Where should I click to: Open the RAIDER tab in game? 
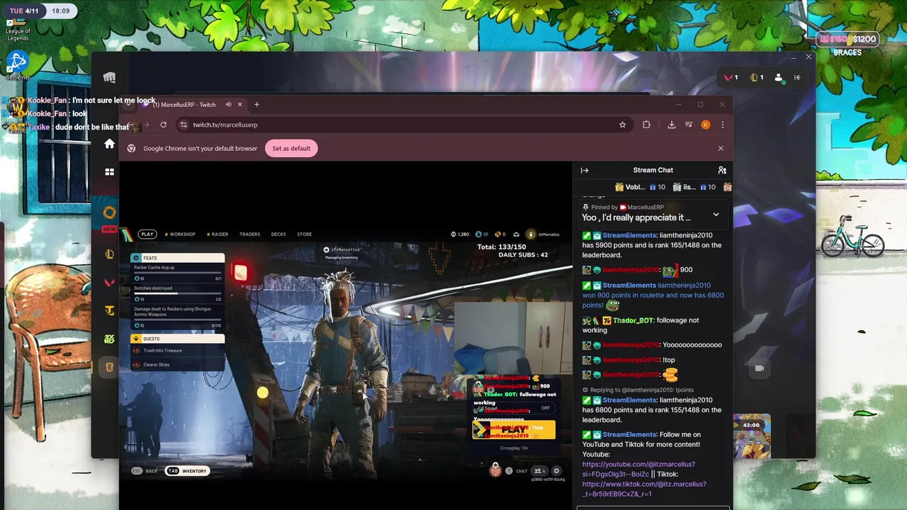(x=218, y=234)
